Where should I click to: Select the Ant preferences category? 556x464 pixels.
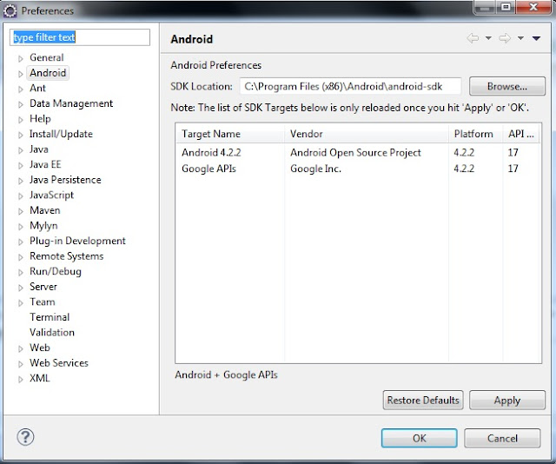coord(37,88)
